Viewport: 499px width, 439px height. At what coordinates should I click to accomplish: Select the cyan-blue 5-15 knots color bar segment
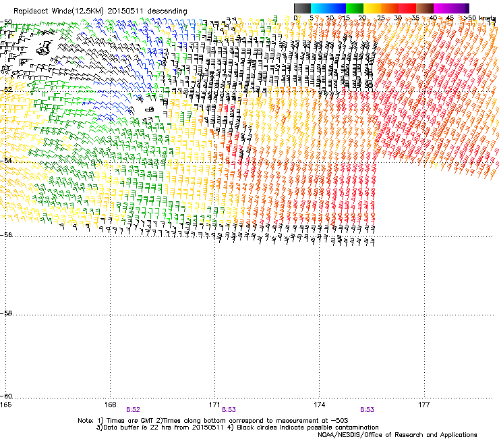pos(328,8)
